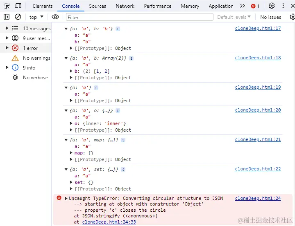Switch to the Network tab
The height and width of the screenshot is (226, 295).
[125, 6]
